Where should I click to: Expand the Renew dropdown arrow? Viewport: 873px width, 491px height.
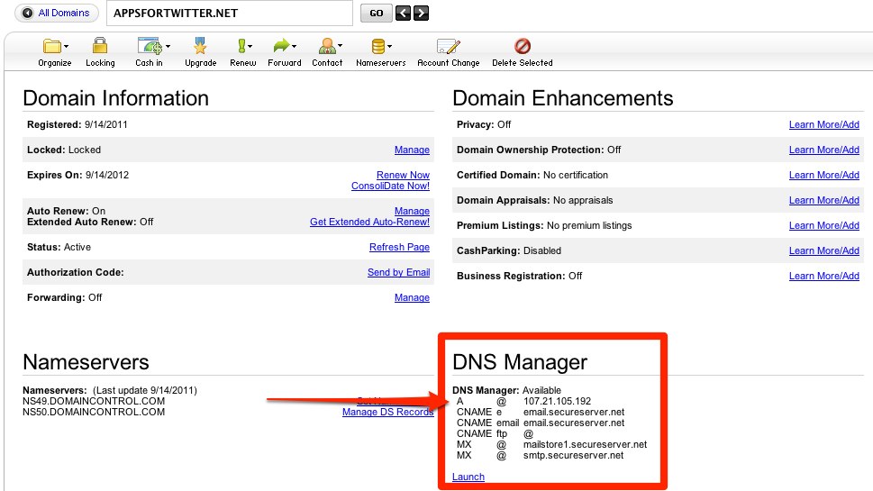pos(250,46)
